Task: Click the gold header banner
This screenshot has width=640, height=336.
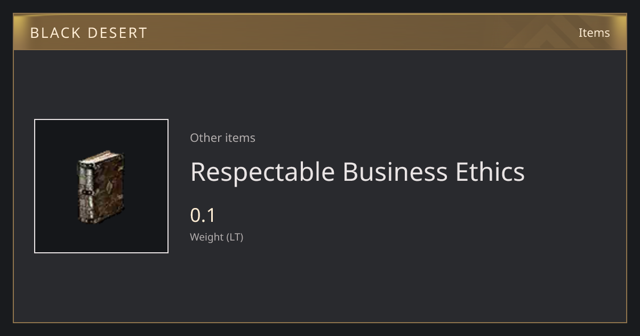Action: click(x=320, y=32)
